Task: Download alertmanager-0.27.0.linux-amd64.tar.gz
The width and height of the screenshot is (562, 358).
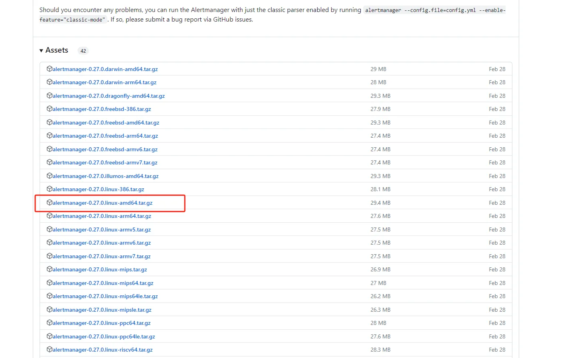Action: tap(102, 203)
